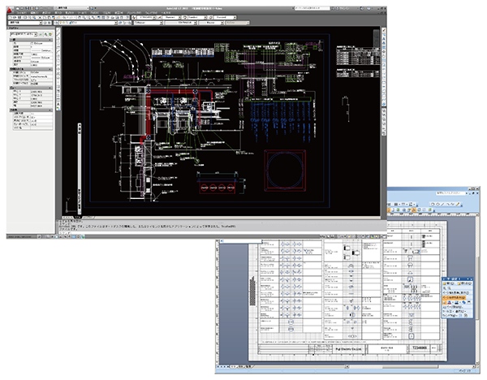Open the dimension style dropdown in styles toolbar

click(171, 18)
